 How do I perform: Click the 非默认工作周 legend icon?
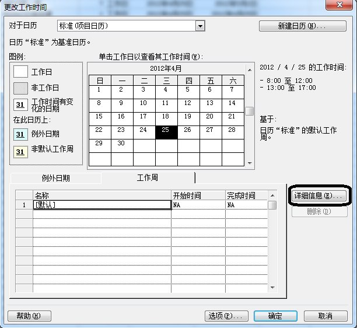point(20,152)
